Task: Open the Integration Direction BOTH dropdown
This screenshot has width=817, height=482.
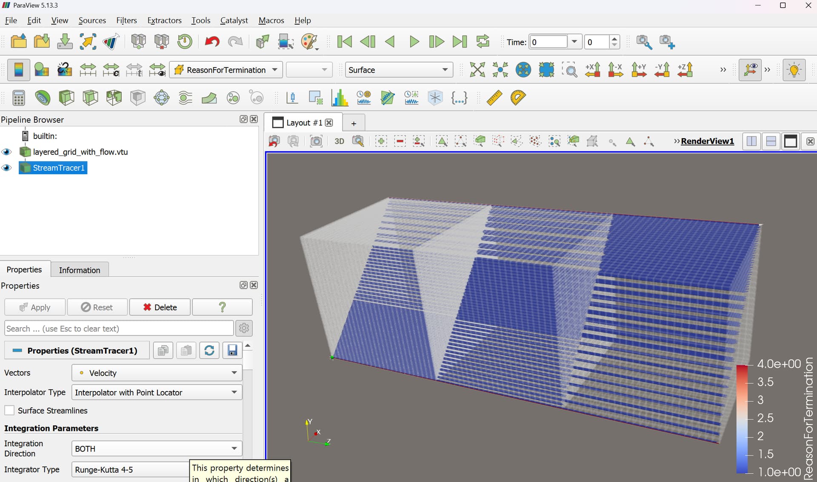Action: 157,449
